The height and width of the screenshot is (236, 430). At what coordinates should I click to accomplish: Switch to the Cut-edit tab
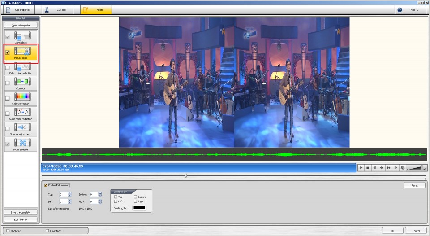click(58, 10)
